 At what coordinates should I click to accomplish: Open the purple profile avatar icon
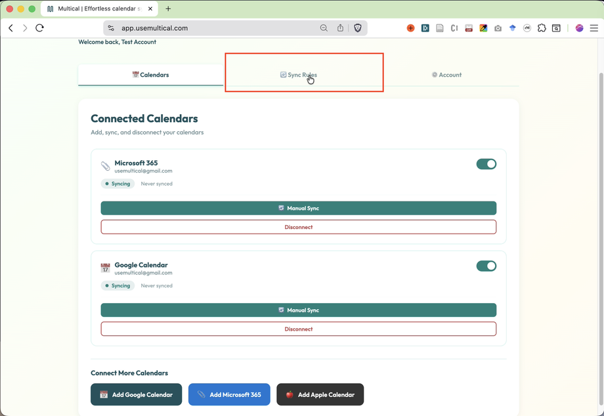[579, 28]
